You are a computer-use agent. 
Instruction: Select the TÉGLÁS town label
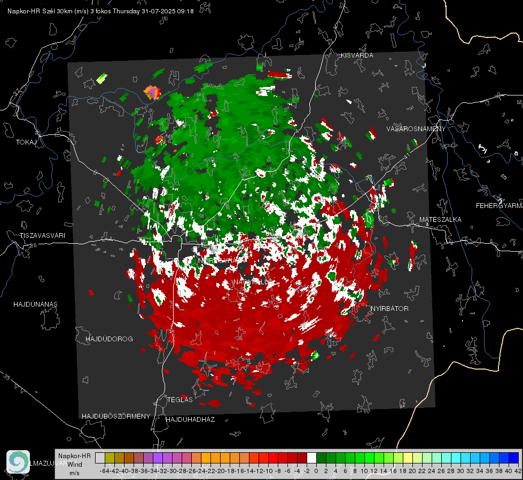coord(180,400)
